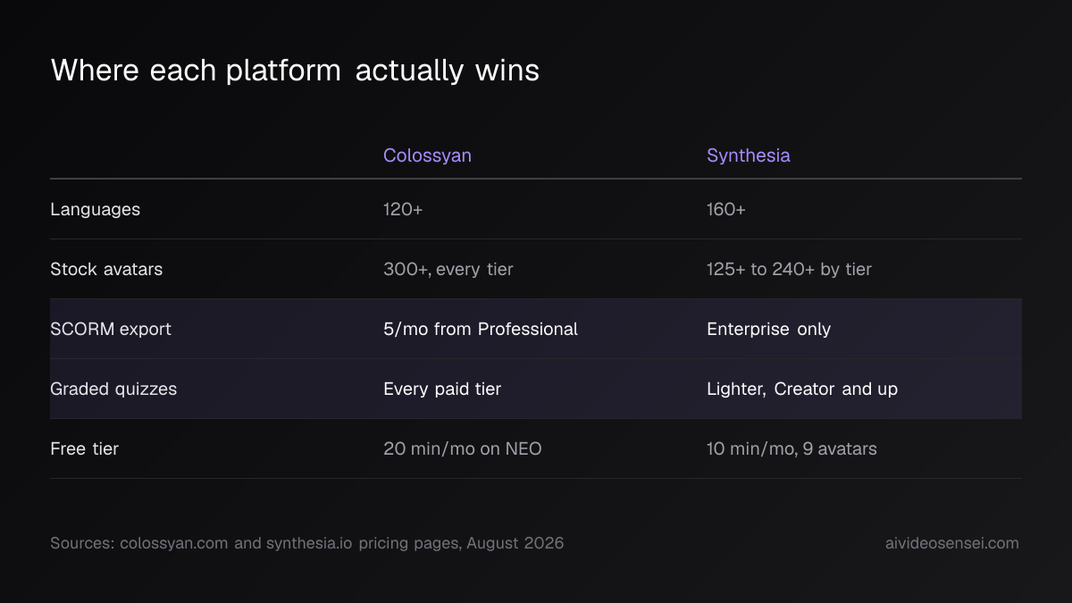Click the '160+' languages value
This screenshot has height=603, width=1072.
click(x=726, y=210)
